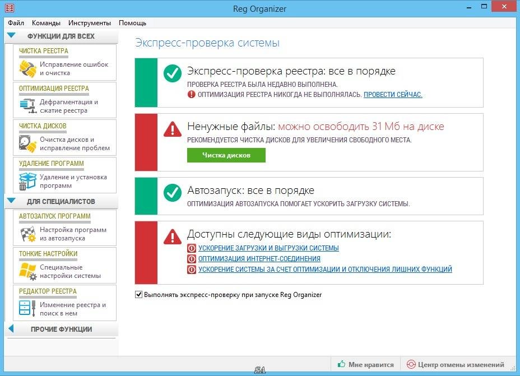
Task: Open Центр отмены изменений
Action: (x=456, y=364)
